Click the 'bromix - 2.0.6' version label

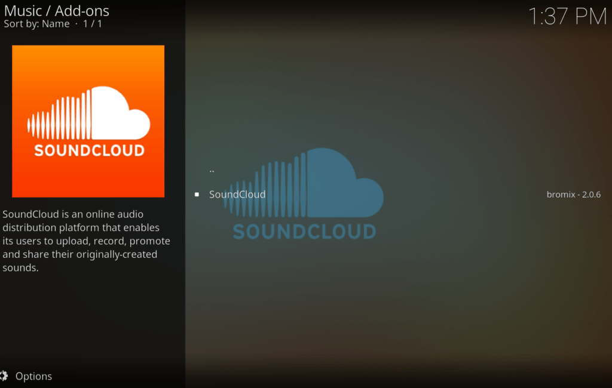pyautogui.click(x=573, y=194)
